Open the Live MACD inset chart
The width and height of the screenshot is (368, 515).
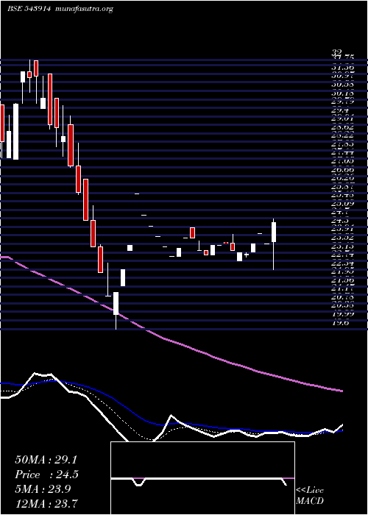202,478
